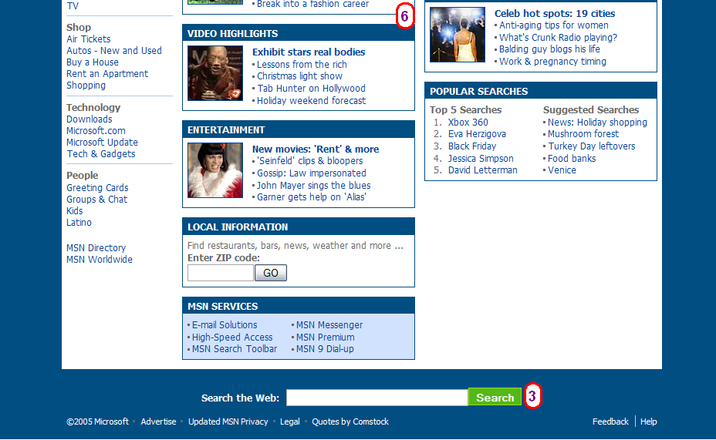716x440 pixels.
Task: Open 'Balding guy blogs his life'
Action: (x=550, y=49)
